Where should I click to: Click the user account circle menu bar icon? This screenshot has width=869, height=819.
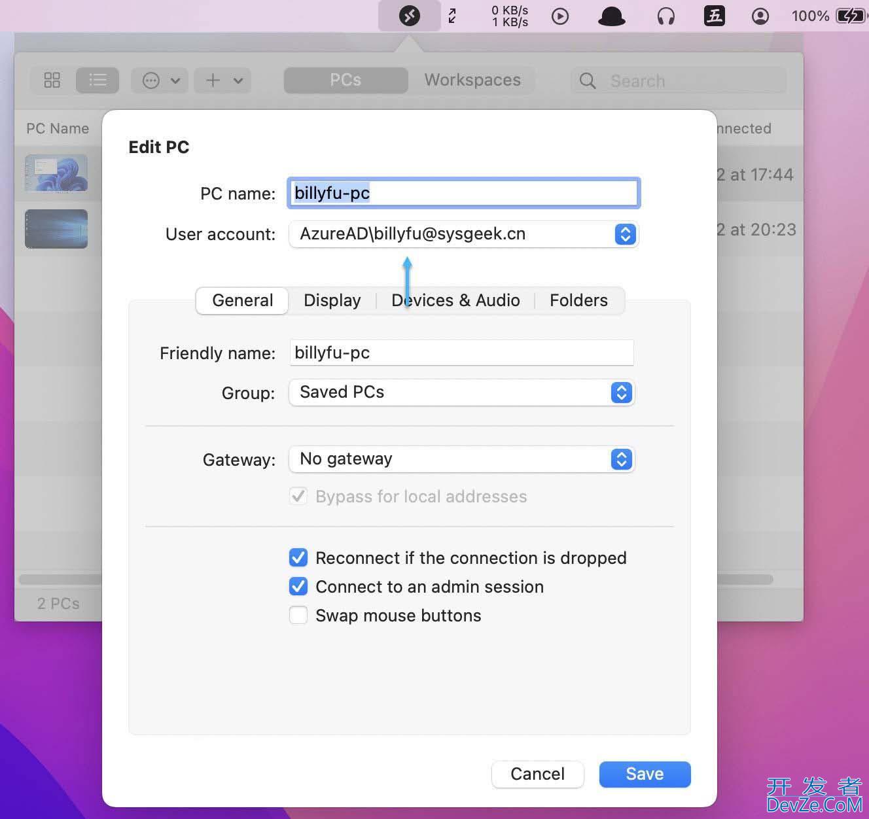click(760, 16)
